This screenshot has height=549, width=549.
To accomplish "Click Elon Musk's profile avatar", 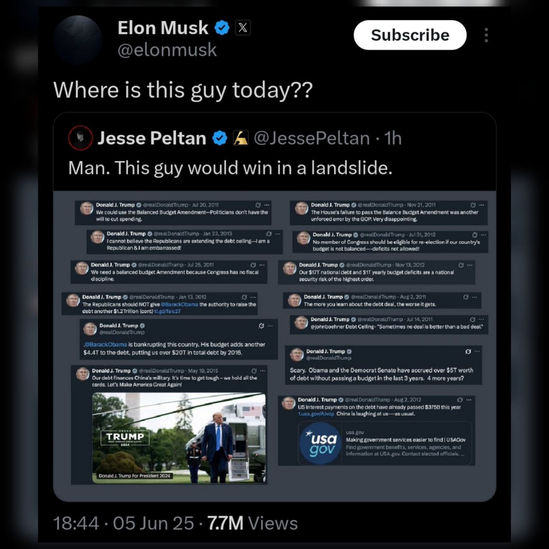I will click(78, 39).
